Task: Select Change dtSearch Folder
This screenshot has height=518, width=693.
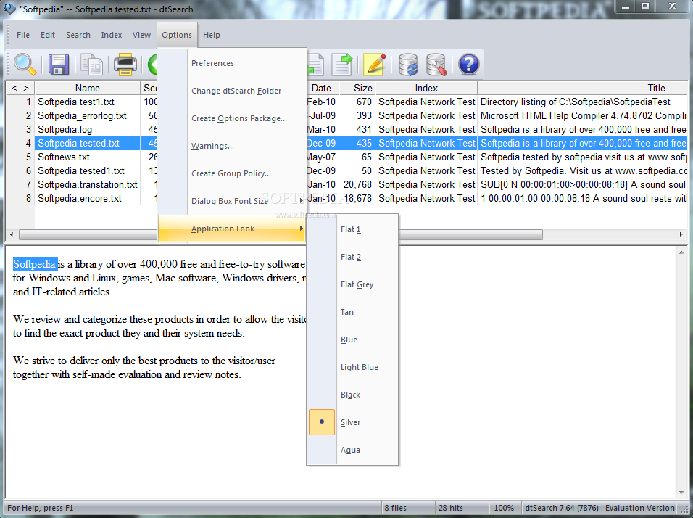Action: (231, 91)
